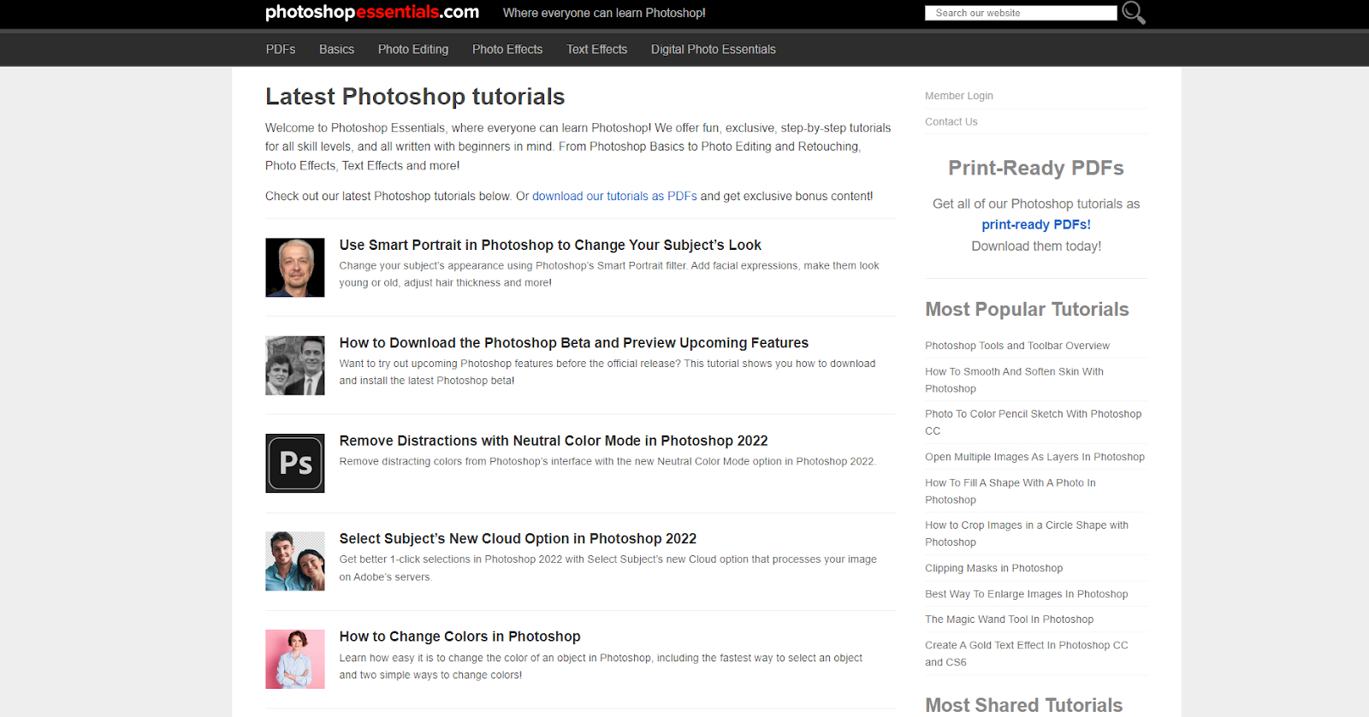Open Photoshop Beta tutorial thumbnail
Viewport: 1369px width, 717px height.
295,365
